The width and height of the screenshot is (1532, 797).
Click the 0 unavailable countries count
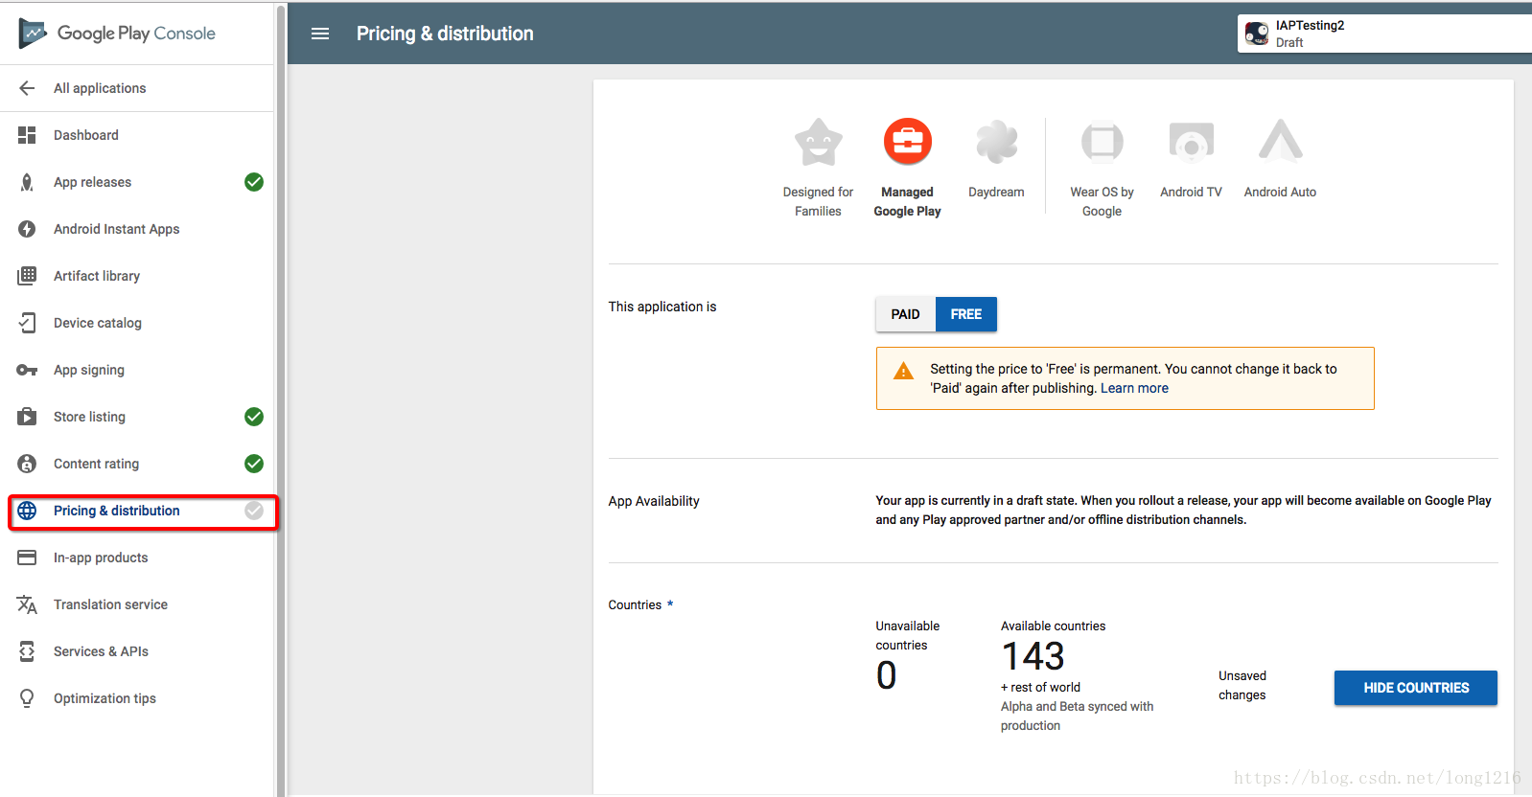(x=886, y=675)
